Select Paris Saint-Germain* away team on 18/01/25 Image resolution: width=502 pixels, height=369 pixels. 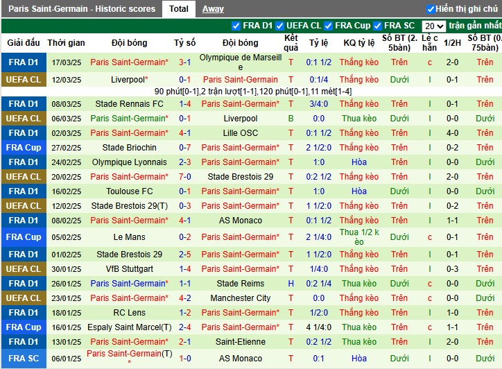[x=241, y=313]
